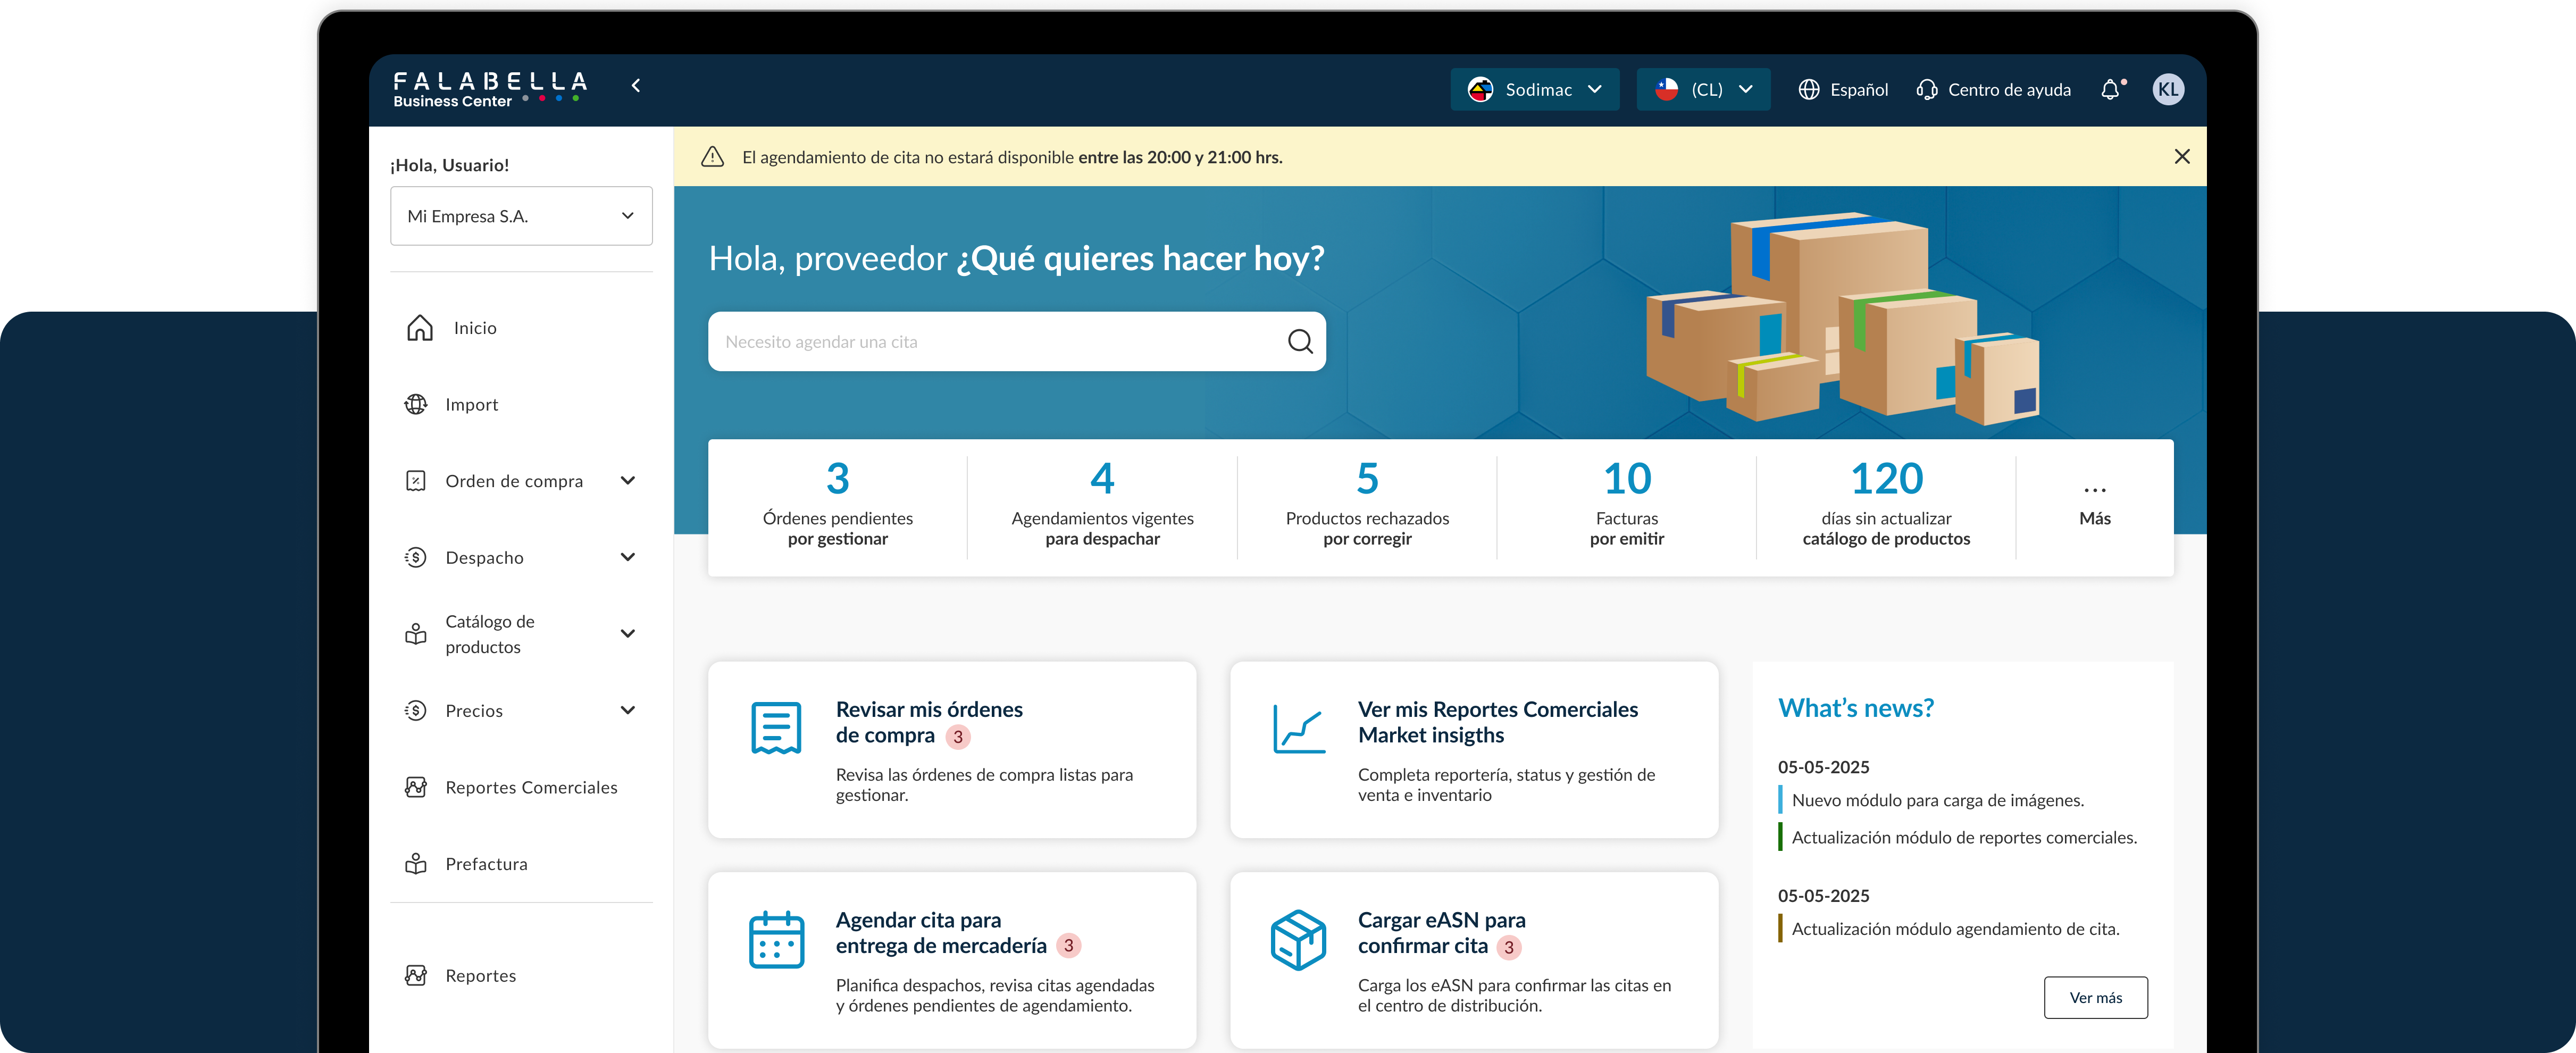Click the search magnifier icon

1300,341
